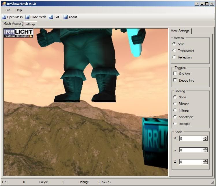Click the irrShowMesh title bar app icon

coord(4,3)
